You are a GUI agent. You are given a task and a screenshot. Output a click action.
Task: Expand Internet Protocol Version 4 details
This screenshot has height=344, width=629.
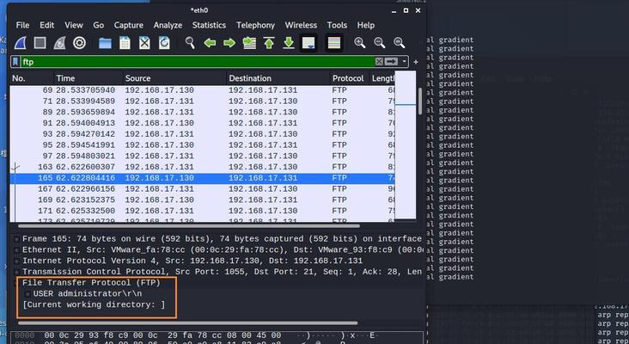[x=17, y=261]
